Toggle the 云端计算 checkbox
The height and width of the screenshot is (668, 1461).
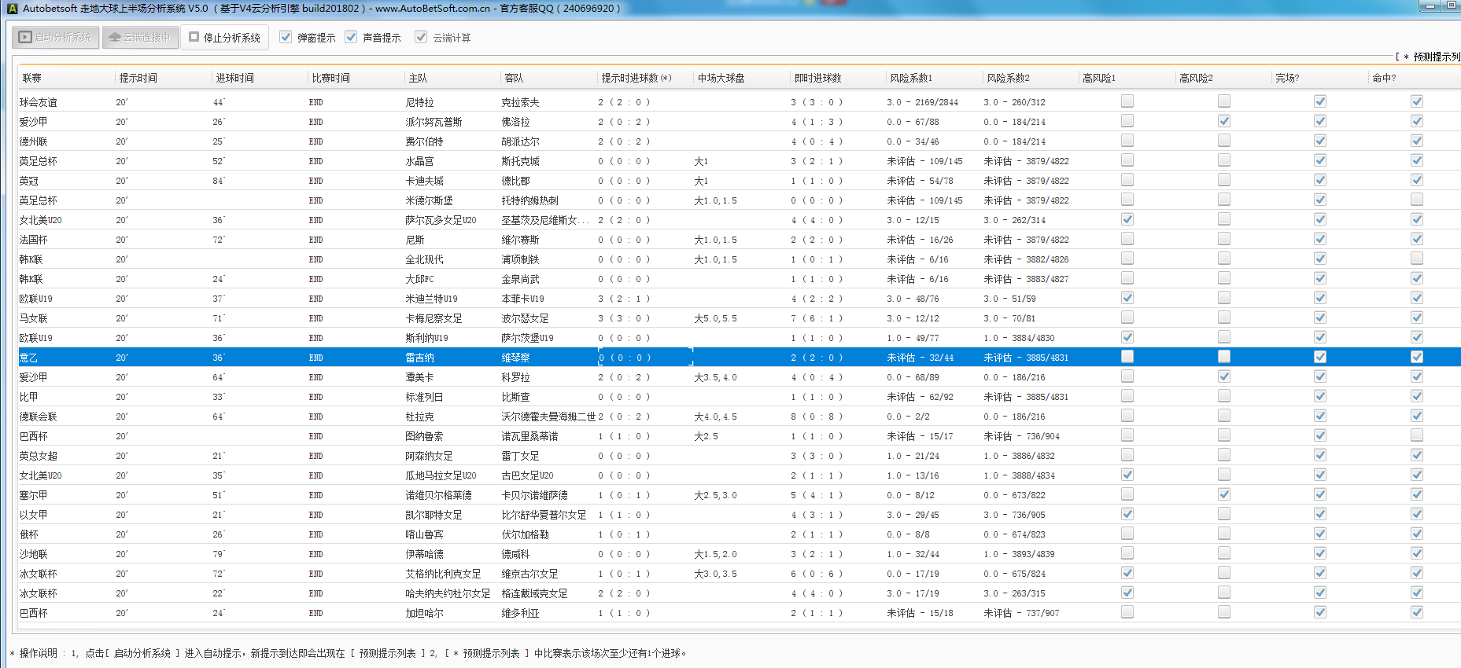pos(421,37)
